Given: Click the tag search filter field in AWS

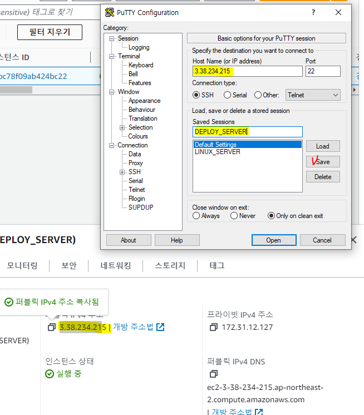Looking at the screenshot, I should [x=50, y=12].
